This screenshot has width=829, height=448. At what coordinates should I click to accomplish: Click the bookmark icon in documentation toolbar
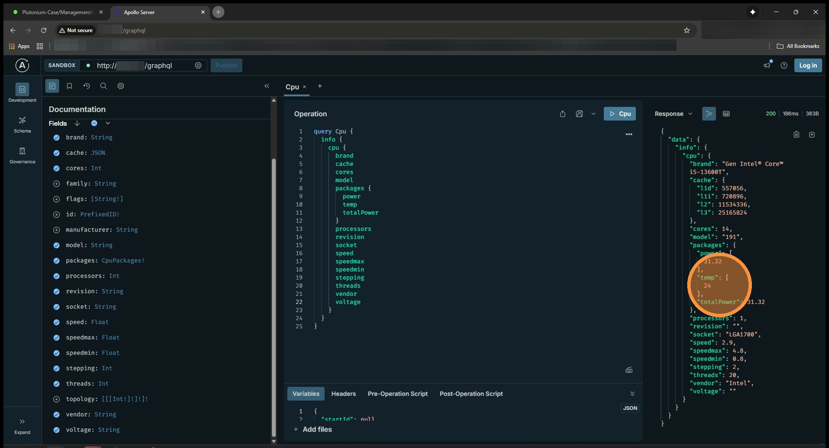click(x=69, y=86)
